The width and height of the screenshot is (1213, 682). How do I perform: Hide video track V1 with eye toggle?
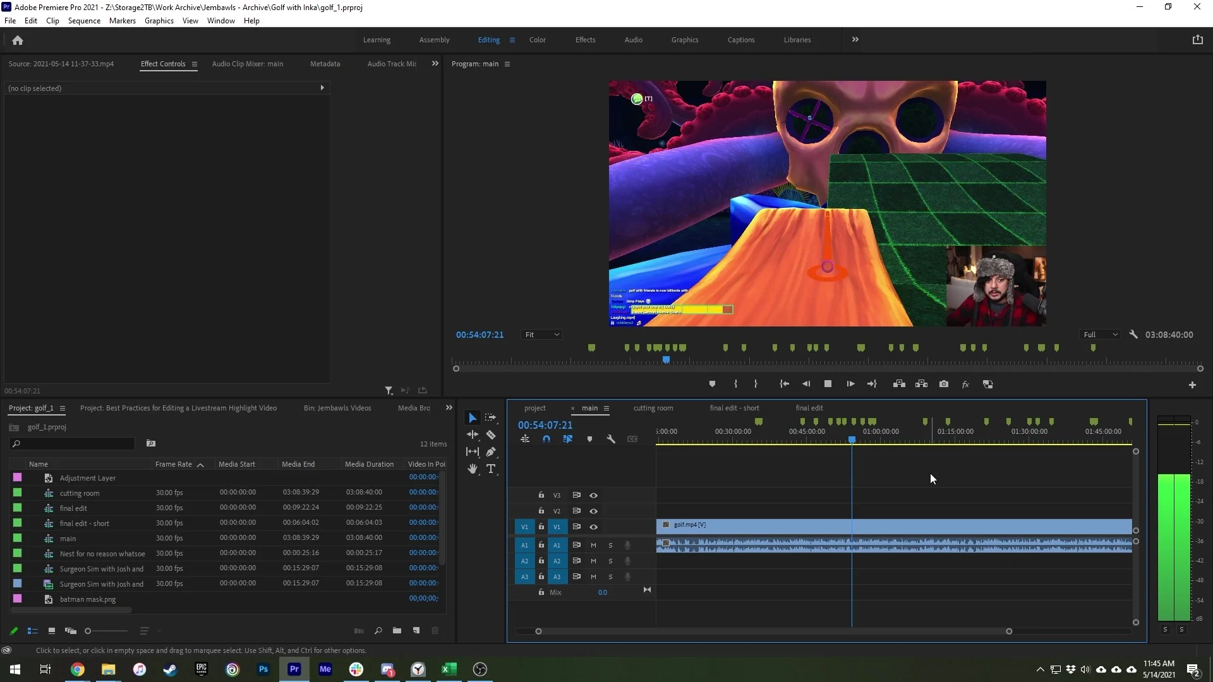click(593, 527)
